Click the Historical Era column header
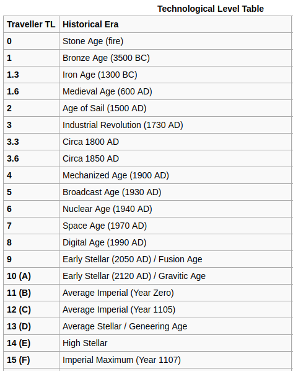Screen dimensions: 293x371 [x=175, y=24]
